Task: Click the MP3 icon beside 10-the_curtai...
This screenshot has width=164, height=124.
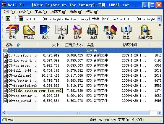Action: point(6,101)
